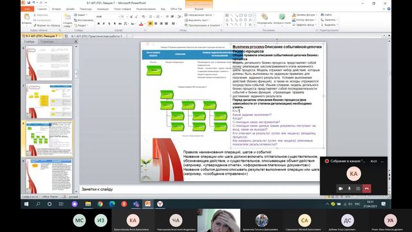The width and height of the screenshot is (412, 232).
Task: Click Select (Выделить) in Editing group
Action: click(x=329, y=24)
